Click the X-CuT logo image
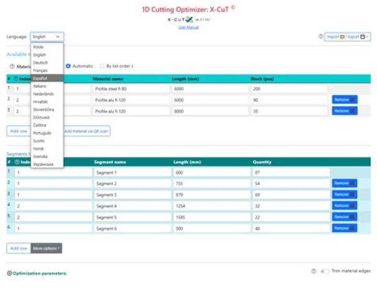This screenshot has width=377, height=287. click(x=180, y=19)
